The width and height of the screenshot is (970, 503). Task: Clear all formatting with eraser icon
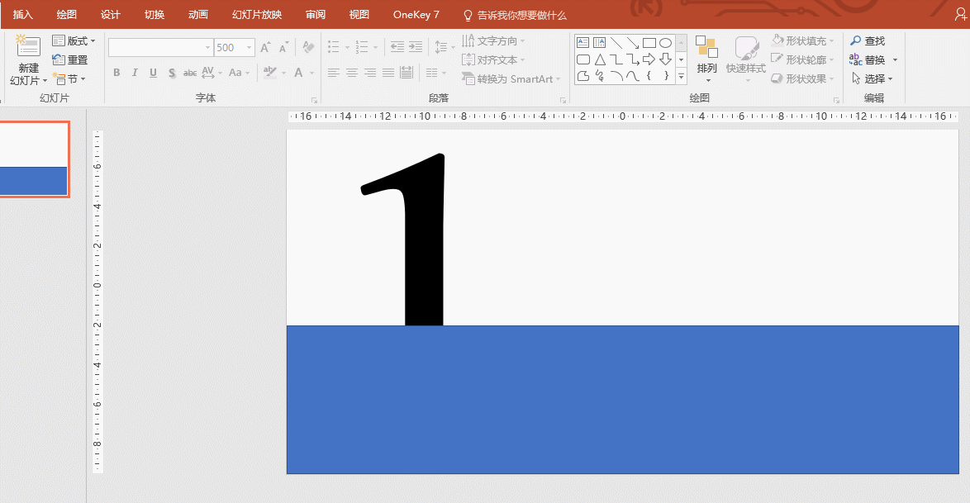(x=308, y=48)
